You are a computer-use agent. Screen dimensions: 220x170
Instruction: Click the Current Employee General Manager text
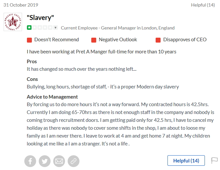118,28
